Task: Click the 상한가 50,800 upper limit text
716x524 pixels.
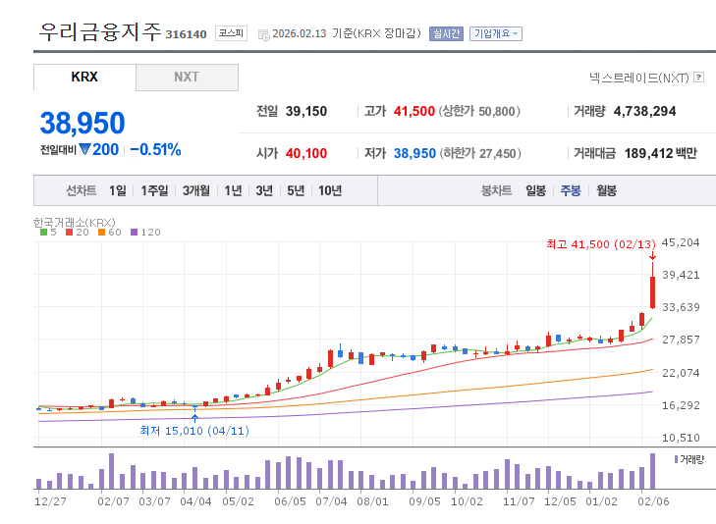Action: (479, 111)
